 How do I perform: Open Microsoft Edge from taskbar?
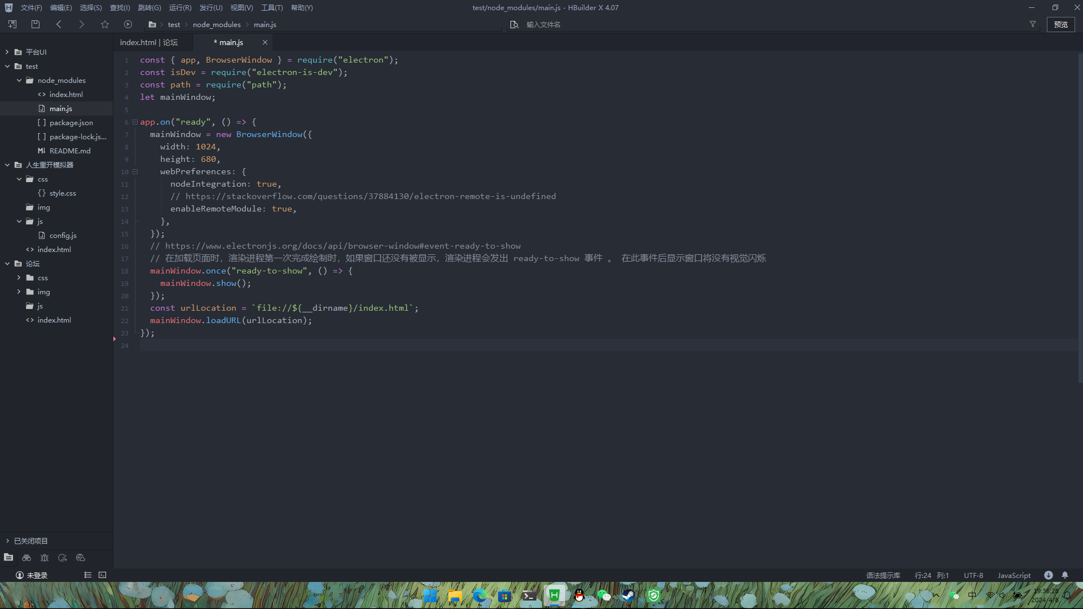(x=480, y=595)
